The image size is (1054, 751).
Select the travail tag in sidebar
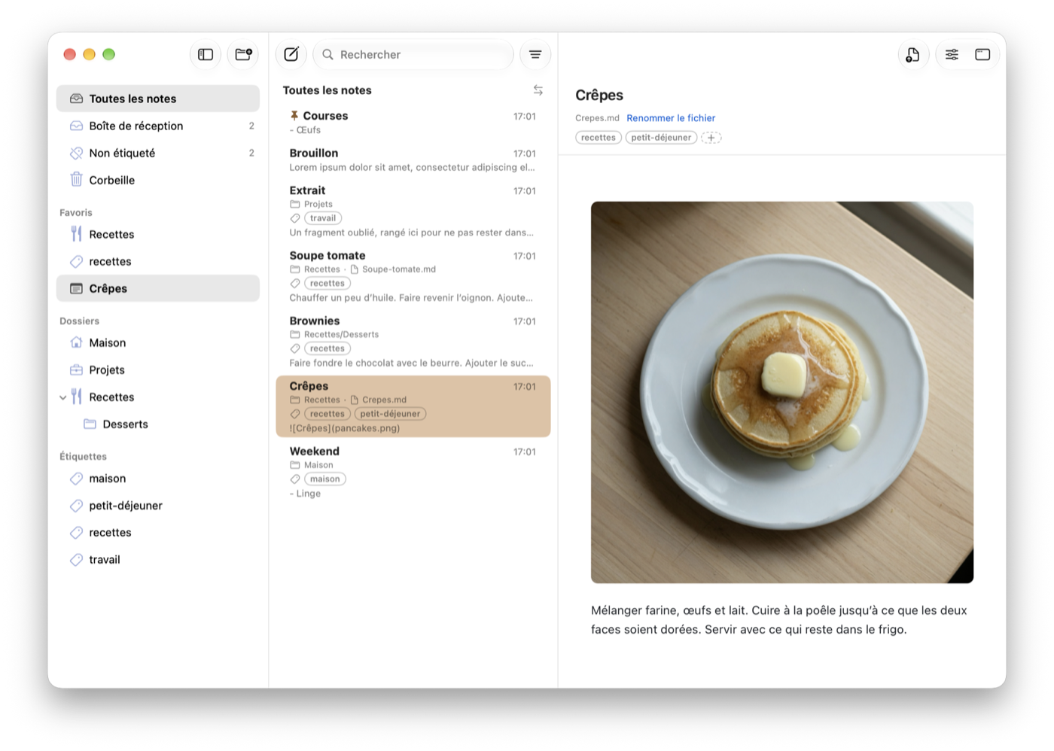coord(158,559)
